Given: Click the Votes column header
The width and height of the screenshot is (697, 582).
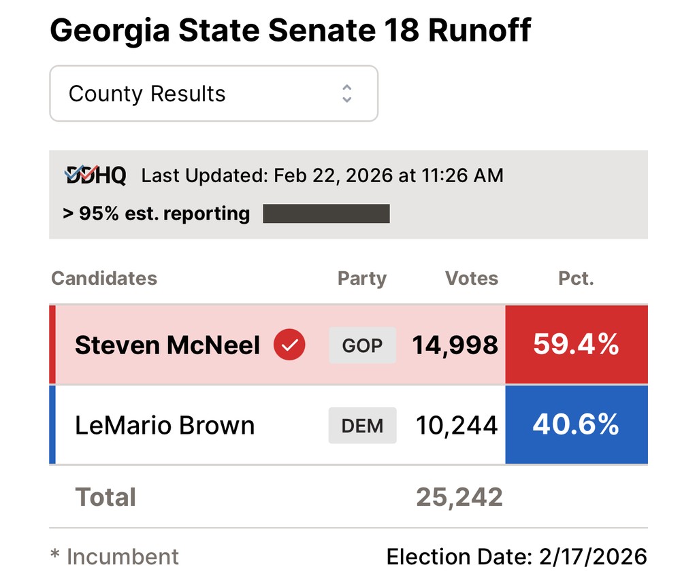Looking at the screenshot, I should click(x=472, y=278).
